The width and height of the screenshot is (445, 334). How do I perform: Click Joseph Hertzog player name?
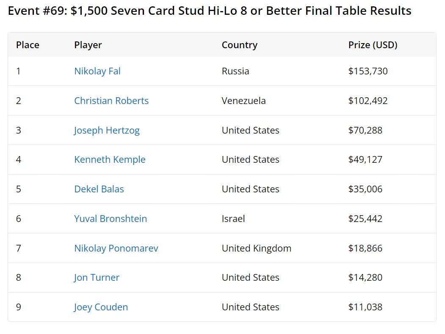[x=107, y=130]
